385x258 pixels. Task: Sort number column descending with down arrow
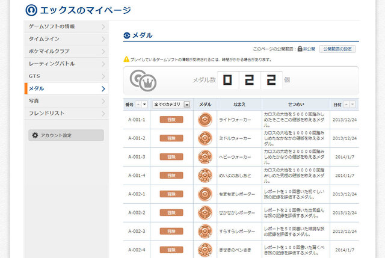point(144,105)
